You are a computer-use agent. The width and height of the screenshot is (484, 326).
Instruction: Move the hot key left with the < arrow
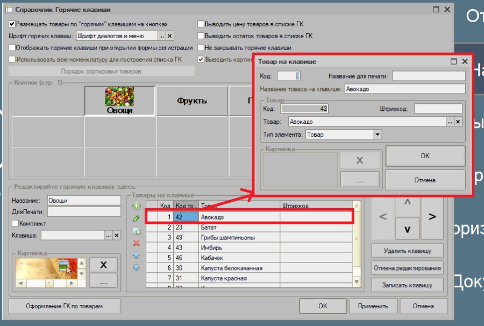[x=383, y=217]
